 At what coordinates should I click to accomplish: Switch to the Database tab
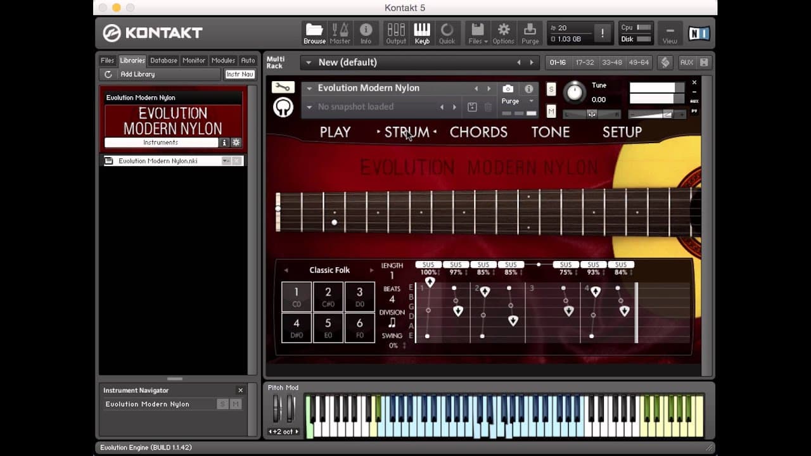point(163,60)
